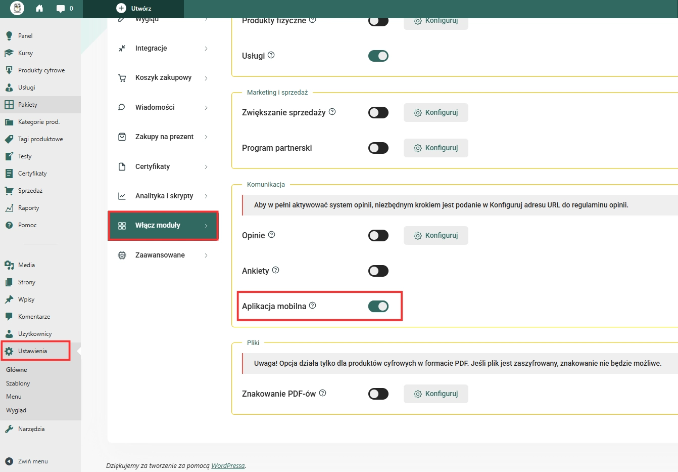Expand the Zaawansowane settings chevron
Screen dimensions: 678x472
[206, 255]
